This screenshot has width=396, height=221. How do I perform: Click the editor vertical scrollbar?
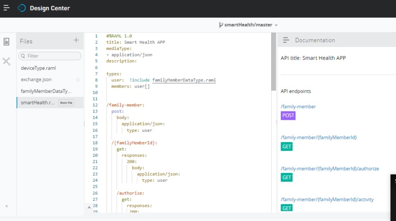point(274,62)
